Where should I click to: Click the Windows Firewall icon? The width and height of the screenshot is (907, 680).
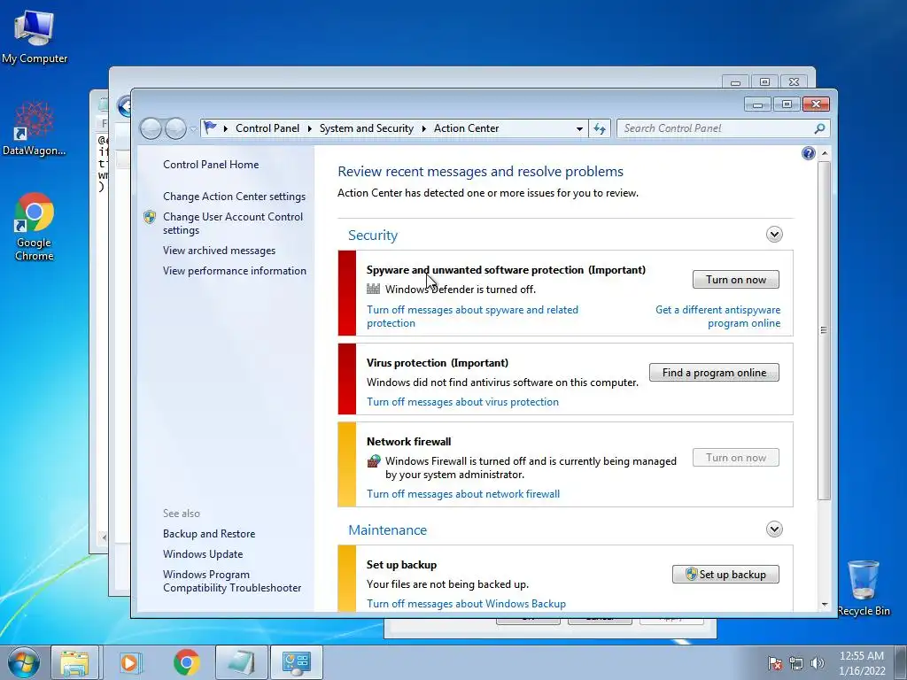click(x=374, y=460)
